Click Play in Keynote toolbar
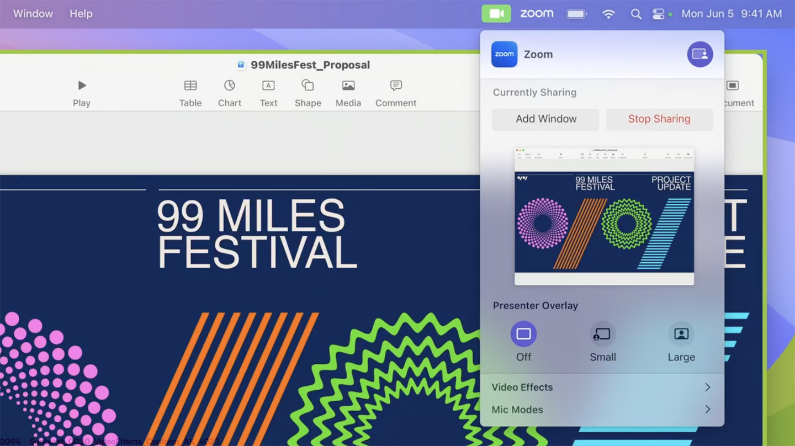Screen dimensions: 795x446 click(82, 93)
